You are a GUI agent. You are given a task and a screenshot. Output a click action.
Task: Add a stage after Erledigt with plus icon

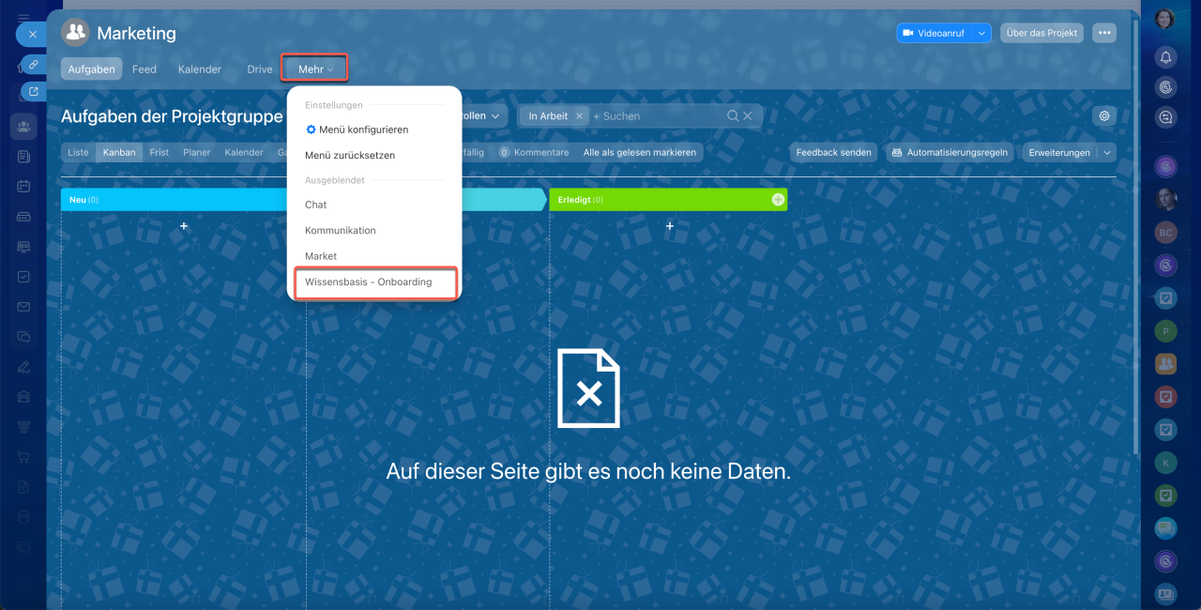[778, 199]
